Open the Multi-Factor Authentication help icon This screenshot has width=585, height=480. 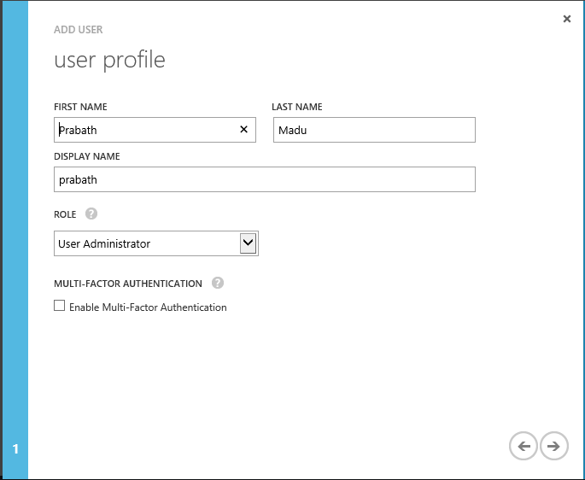[218, 283]
